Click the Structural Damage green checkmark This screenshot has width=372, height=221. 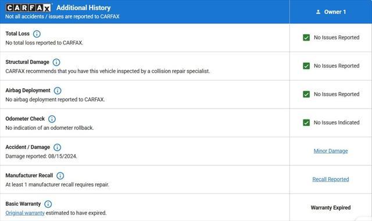[x=306, y=66]
